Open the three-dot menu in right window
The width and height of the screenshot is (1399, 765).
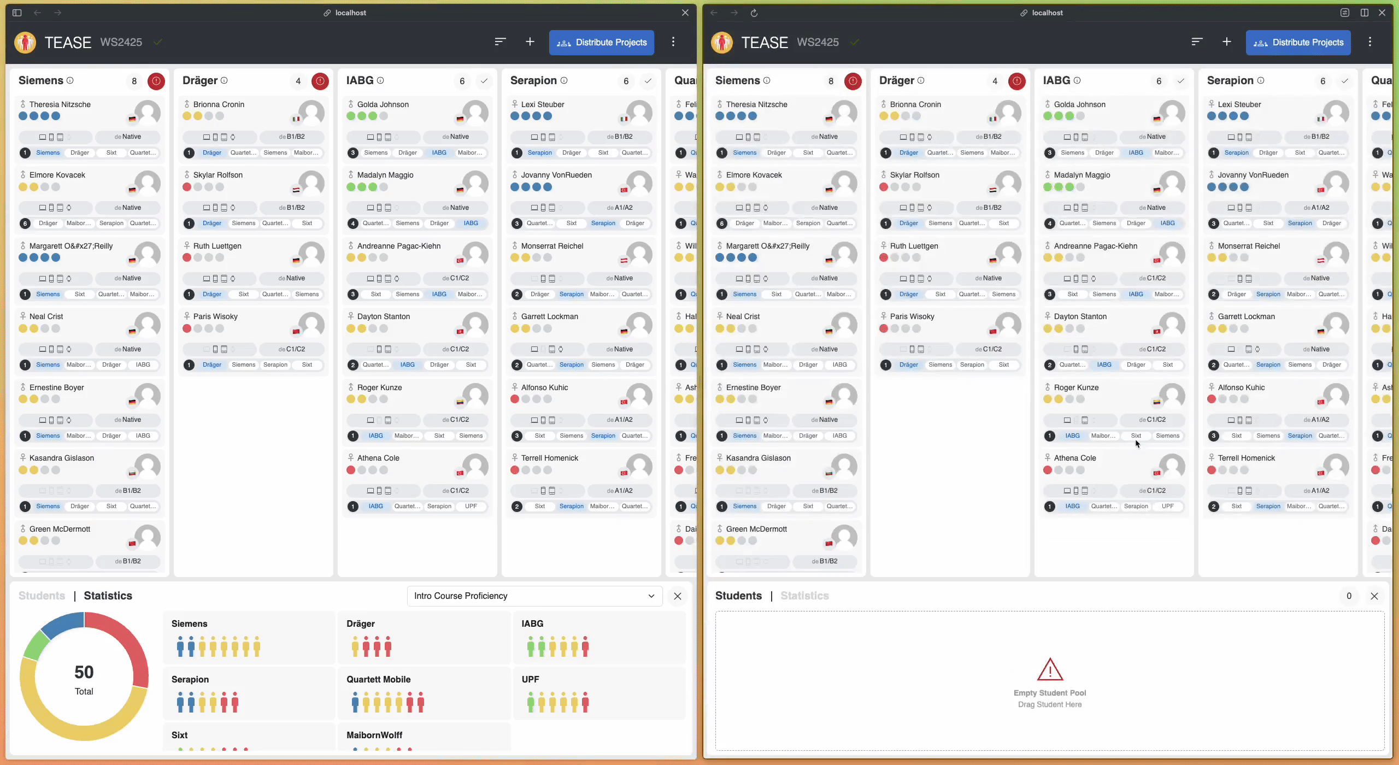pos(1369,42)
